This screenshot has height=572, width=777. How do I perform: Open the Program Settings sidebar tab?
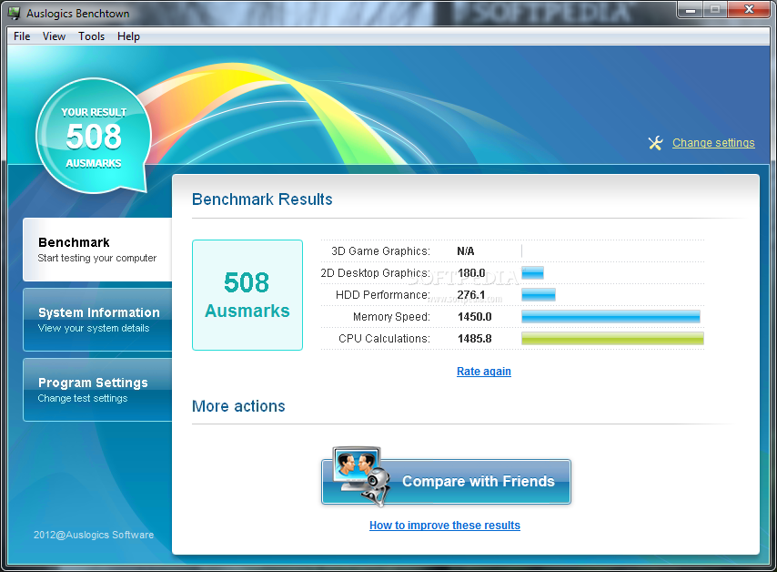coord(97,390)
